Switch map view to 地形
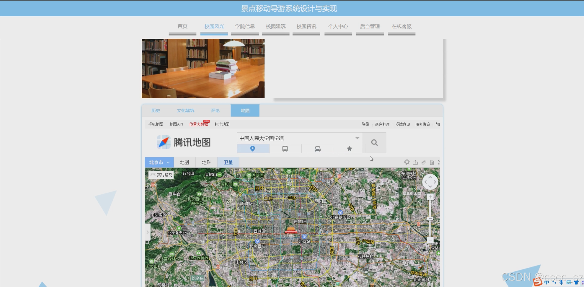This screenshot has height=287, width=584. click(206, 162)
